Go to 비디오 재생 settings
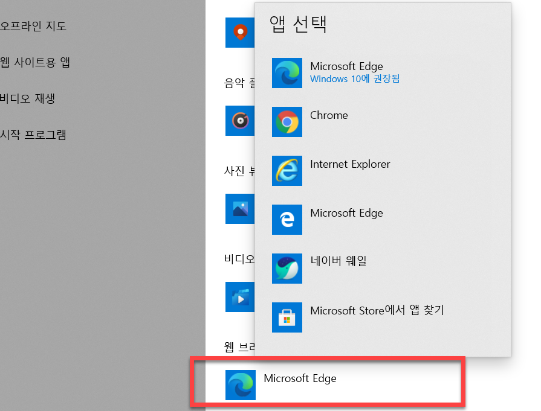The width and height of the screenshot is (541, 411). click(x=28, y=98)
